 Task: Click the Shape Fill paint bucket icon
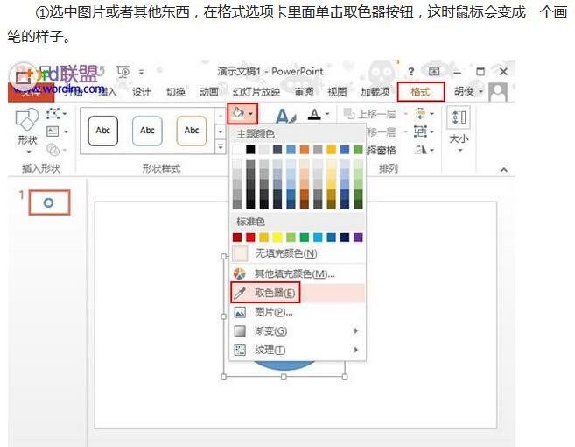238,113
